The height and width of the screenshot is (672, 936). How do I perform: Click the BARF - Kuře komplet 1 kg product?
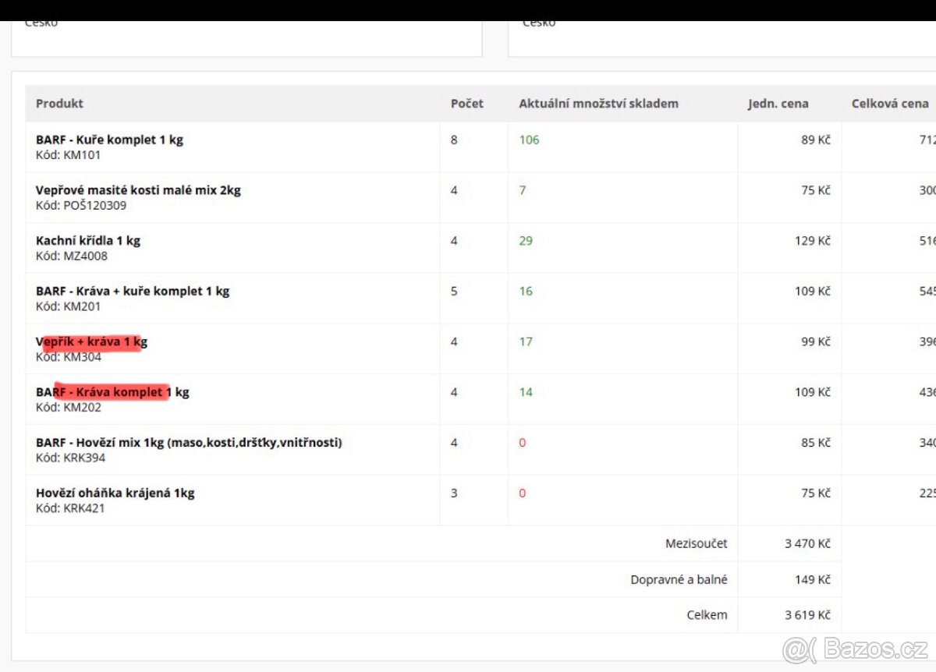click(x=109, y=140)
